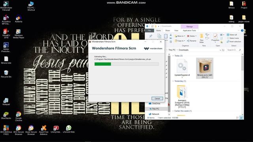
Task: Collapse the Today (2) file group
Action: (x=173, y=56)
